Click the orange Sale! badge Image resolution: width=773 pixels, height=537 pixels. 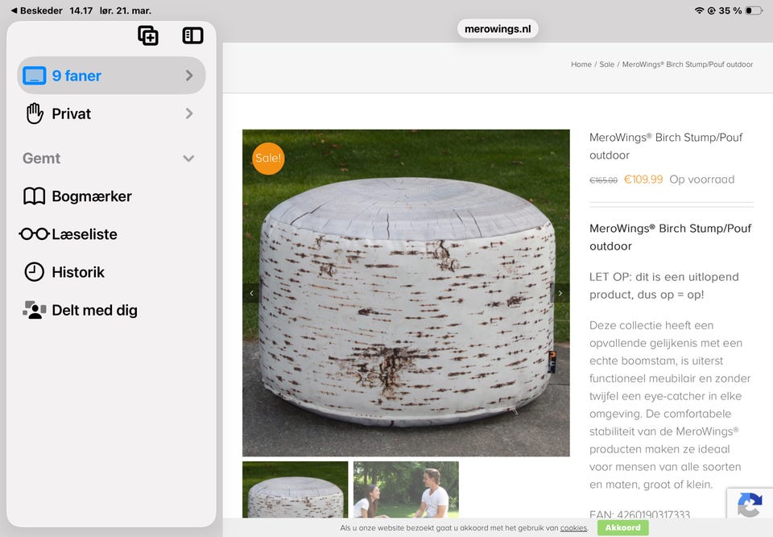point(268,159)
